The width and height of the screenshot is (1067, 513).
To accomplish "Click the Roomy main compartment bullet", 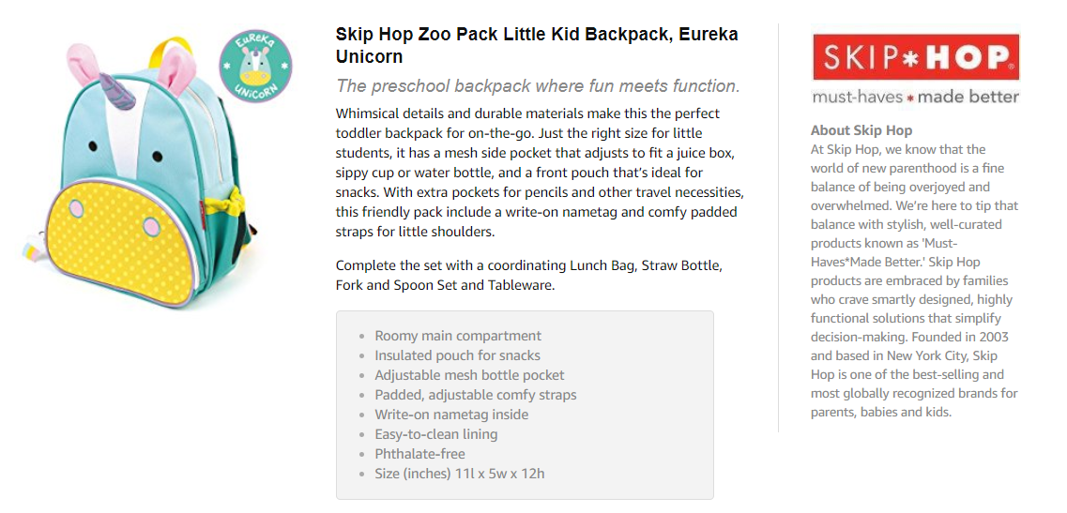I will pos(458,336).
